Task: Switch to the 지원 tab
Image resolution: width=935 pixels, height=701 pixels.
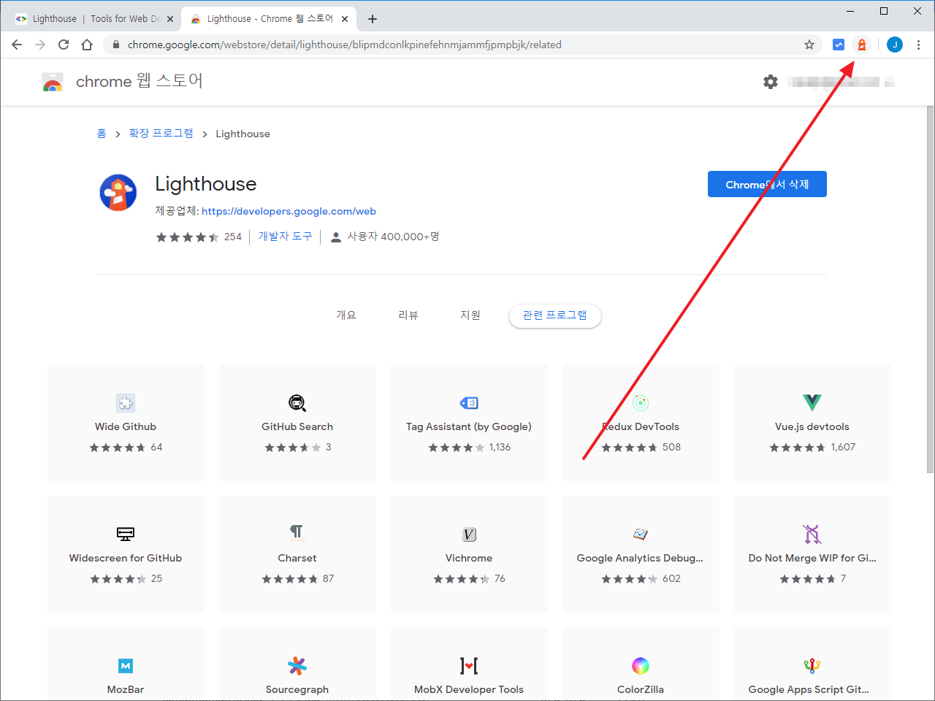Action: click(x=470, y=315)
